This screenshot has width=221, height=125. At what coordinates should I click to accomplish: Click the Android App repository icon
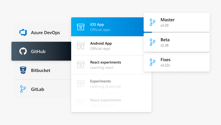click(x=81, y=46)
